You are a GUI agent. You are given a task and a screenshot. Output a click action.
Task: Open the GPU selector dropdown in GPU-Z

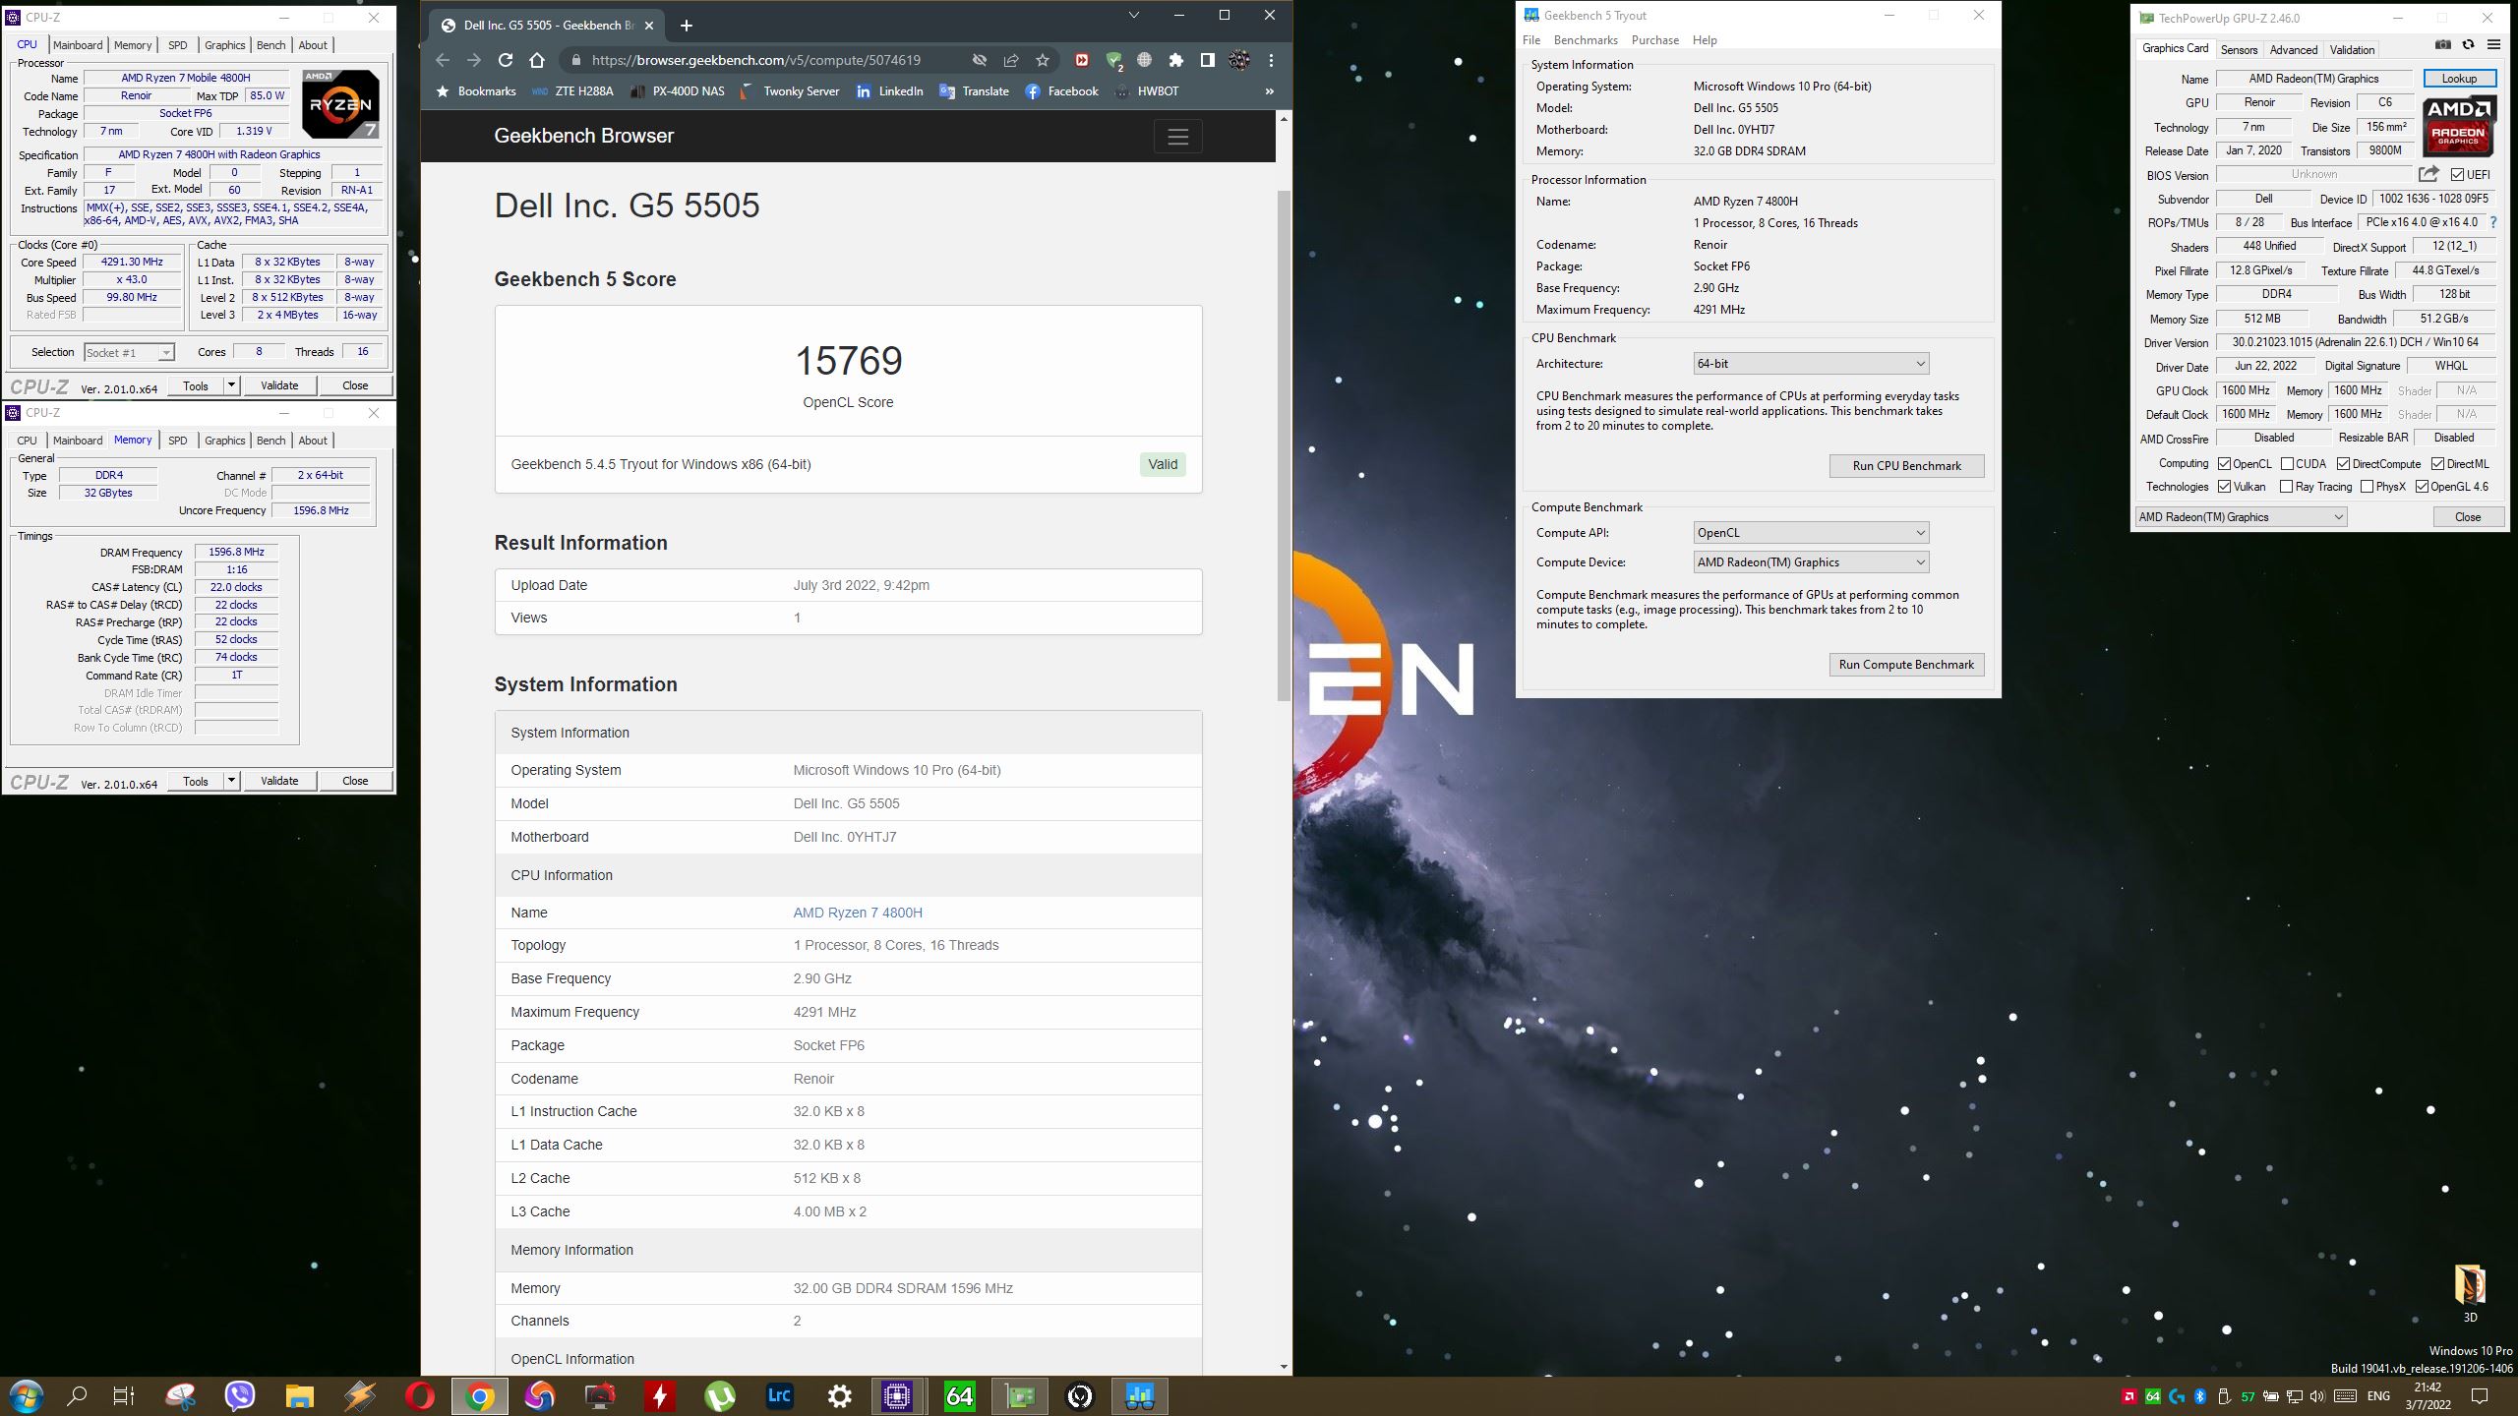2241,516
